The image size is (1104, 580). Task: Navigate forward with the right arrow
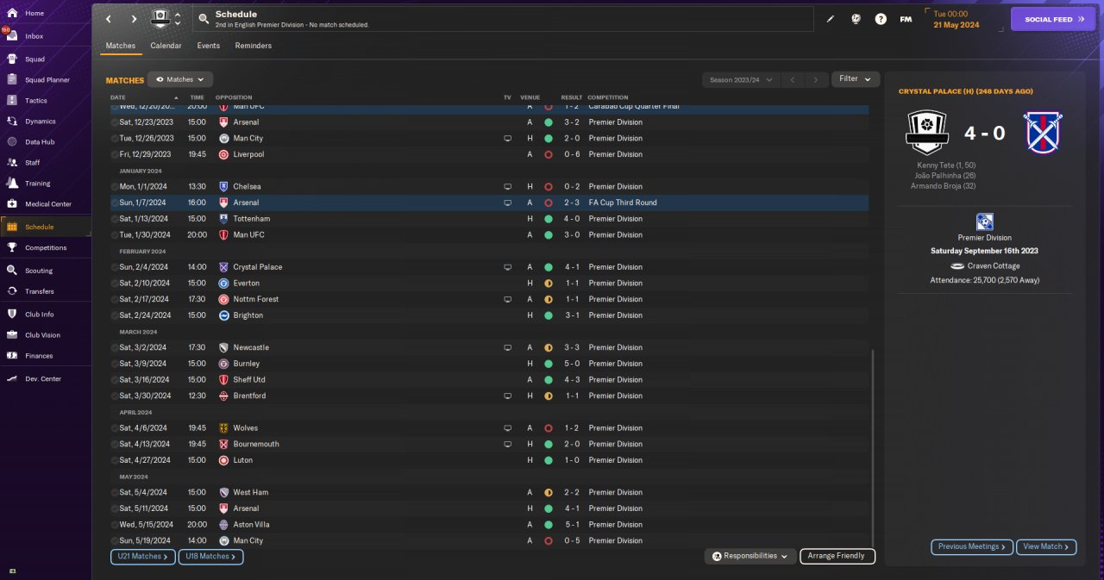pyautogui.click(x=134, y=19)
